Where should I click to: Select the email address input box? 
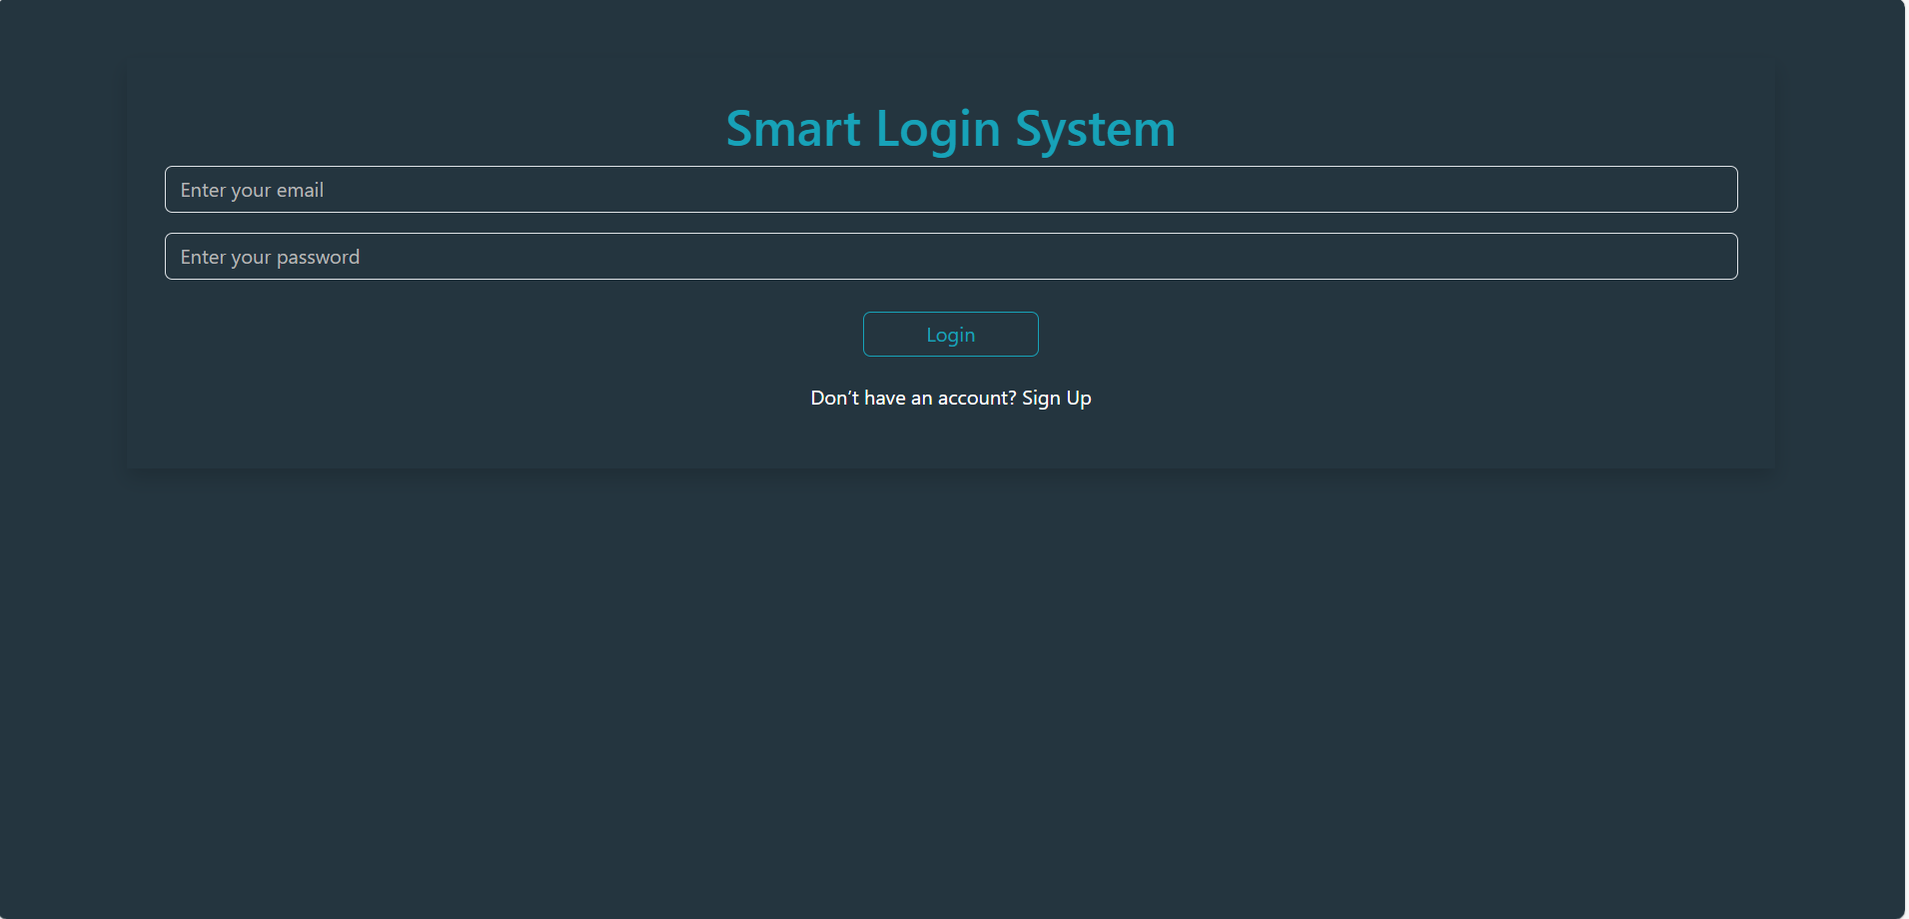(950, 190)
